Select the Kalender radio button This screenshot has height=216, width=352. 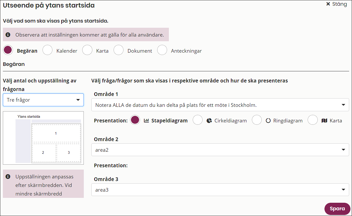pos(47,50)
